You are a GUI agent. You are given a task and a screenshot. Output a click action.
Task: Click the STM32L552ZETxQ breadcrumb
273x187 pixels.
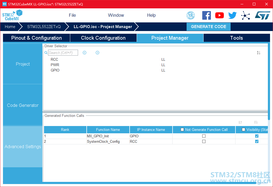click(x=44, y=27)
